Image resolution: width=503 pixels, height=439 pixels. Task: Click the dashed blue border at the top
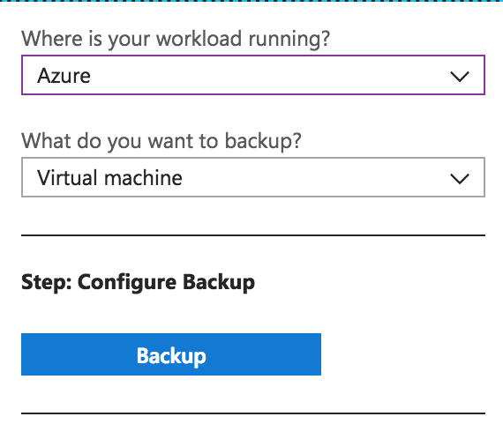[251, 1]
